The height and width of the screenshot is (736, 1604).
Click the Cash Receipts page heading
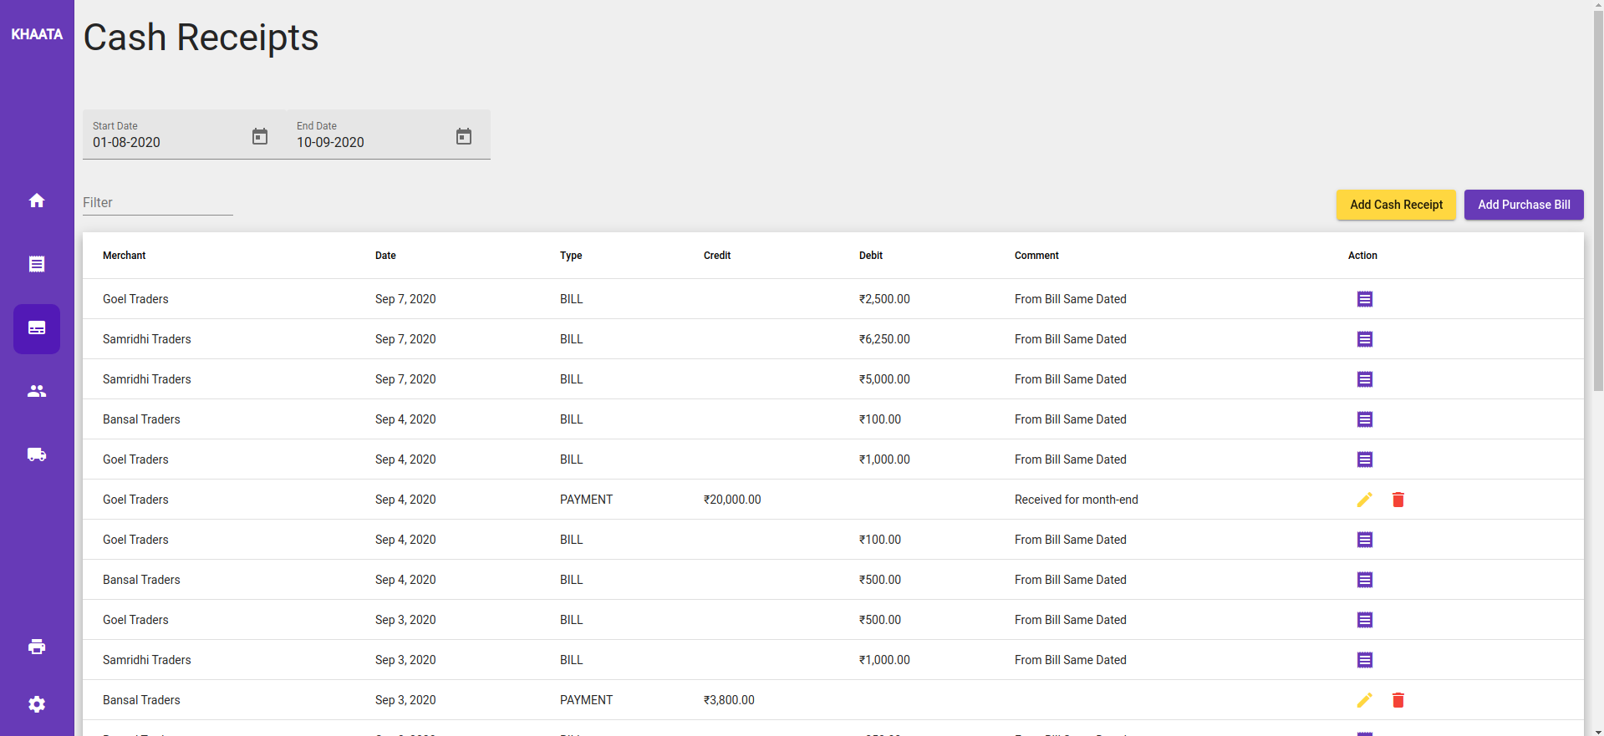[201, 38]
